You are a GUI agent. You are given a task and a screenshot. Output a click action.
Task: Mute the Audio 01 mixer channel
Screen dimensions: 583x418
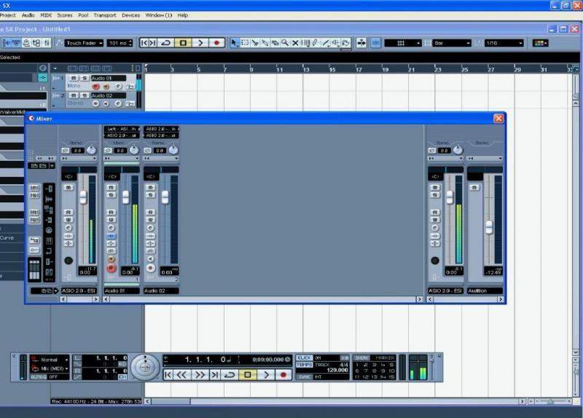[111, 186]
